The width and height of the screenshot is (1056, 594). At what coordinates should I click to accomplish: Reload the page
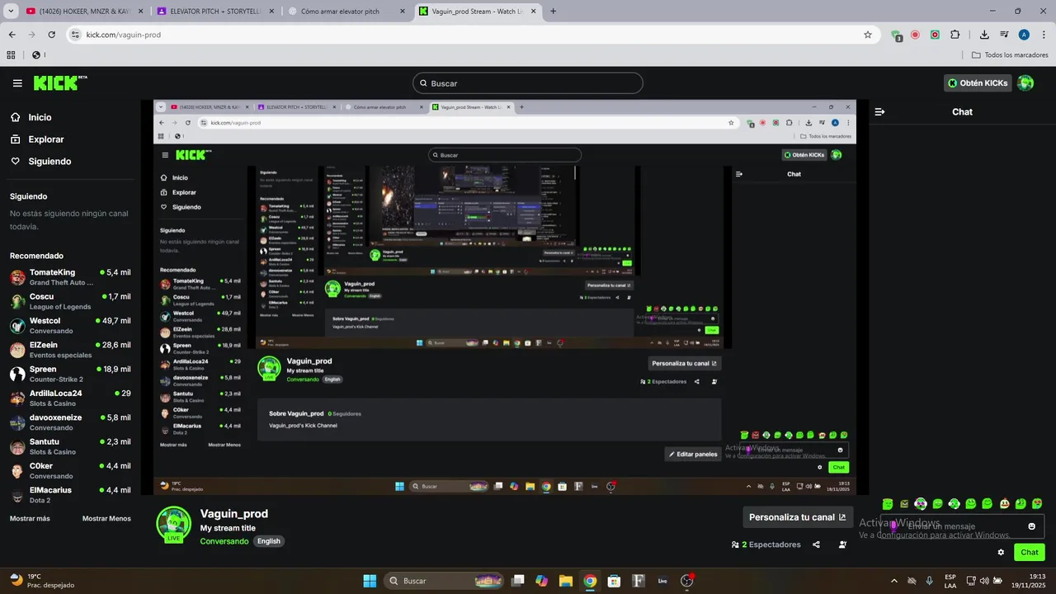51,35
